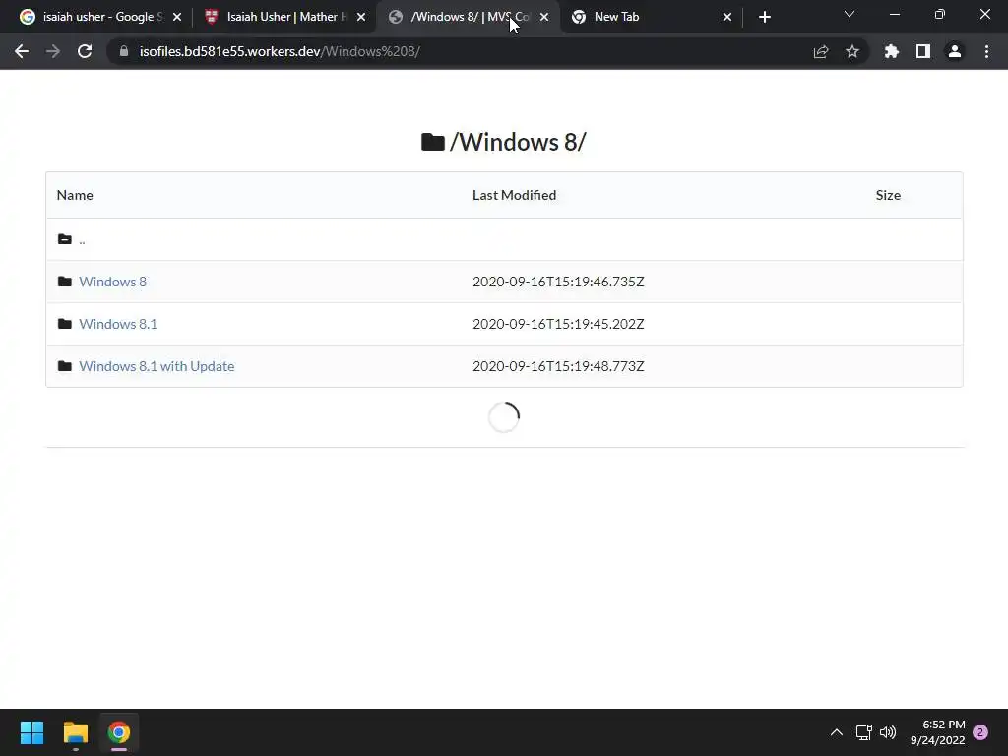Click the Chrome icon on the taskbar
The width and height of the screenshot is (1008, 756).
[x=119, y=732]
